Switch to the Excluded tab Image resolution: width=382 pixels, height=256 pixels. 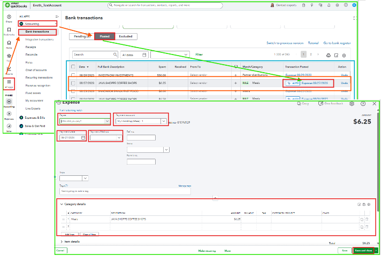[126, 36]
